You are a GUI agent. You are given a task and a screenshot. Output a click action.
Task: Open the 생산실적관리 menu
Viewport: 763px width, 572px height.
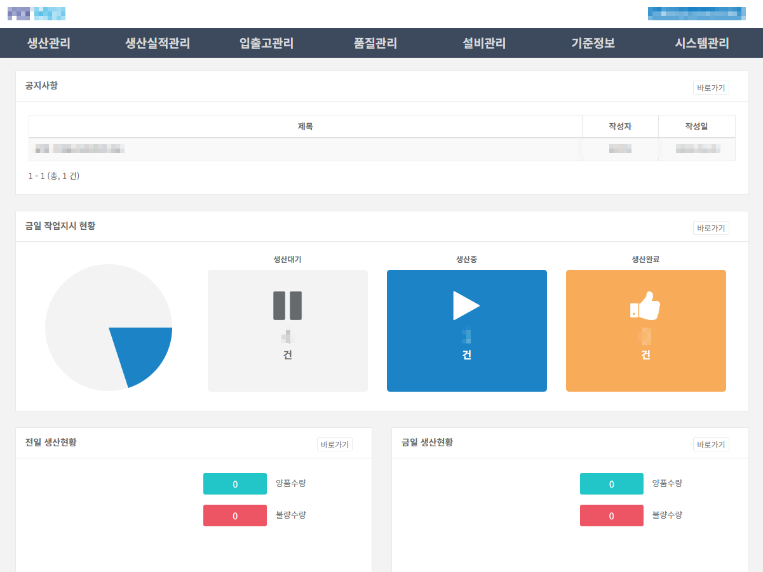point(158,43)
